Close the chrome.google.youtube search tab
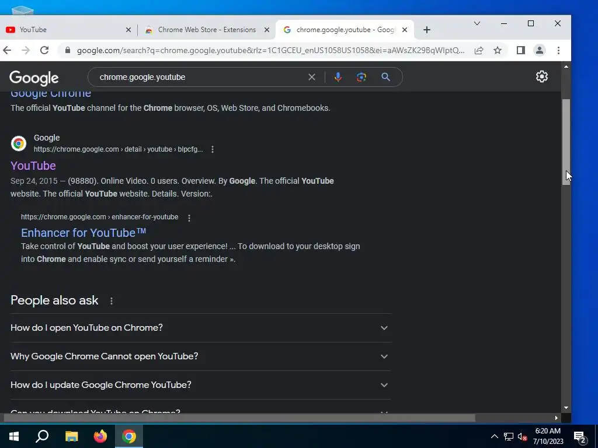 405,30
